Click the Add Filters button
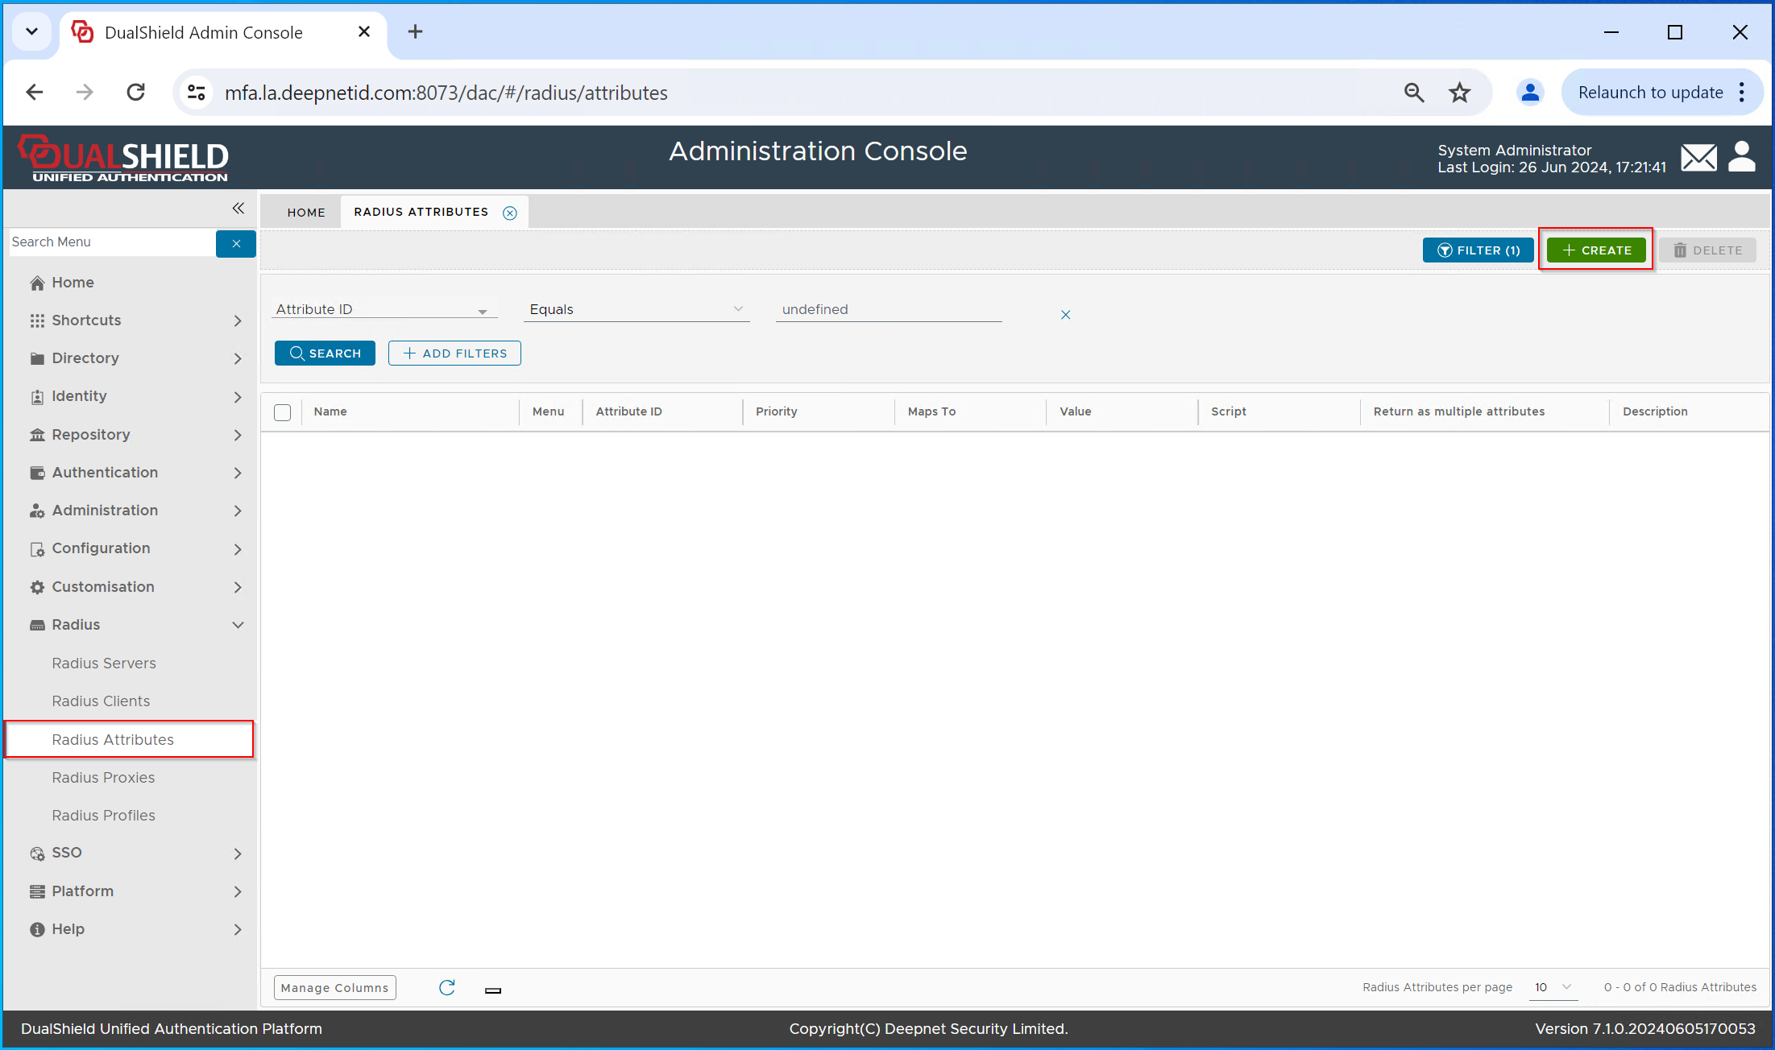Viewport: 1775px width, 1050px height. pyautogui.click(x=454, y=353)
